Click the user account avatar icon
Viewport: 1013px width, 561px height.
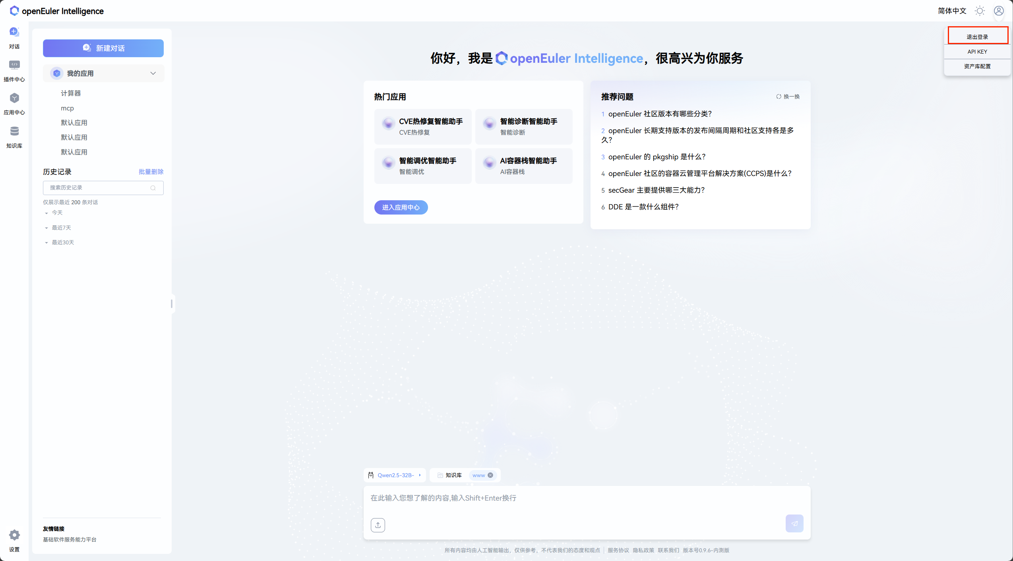(x=999, y=11)
